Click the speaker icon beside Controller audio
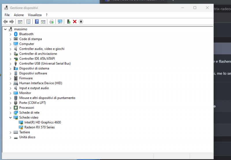Screen dimensions: 231x160 point(16,49)
